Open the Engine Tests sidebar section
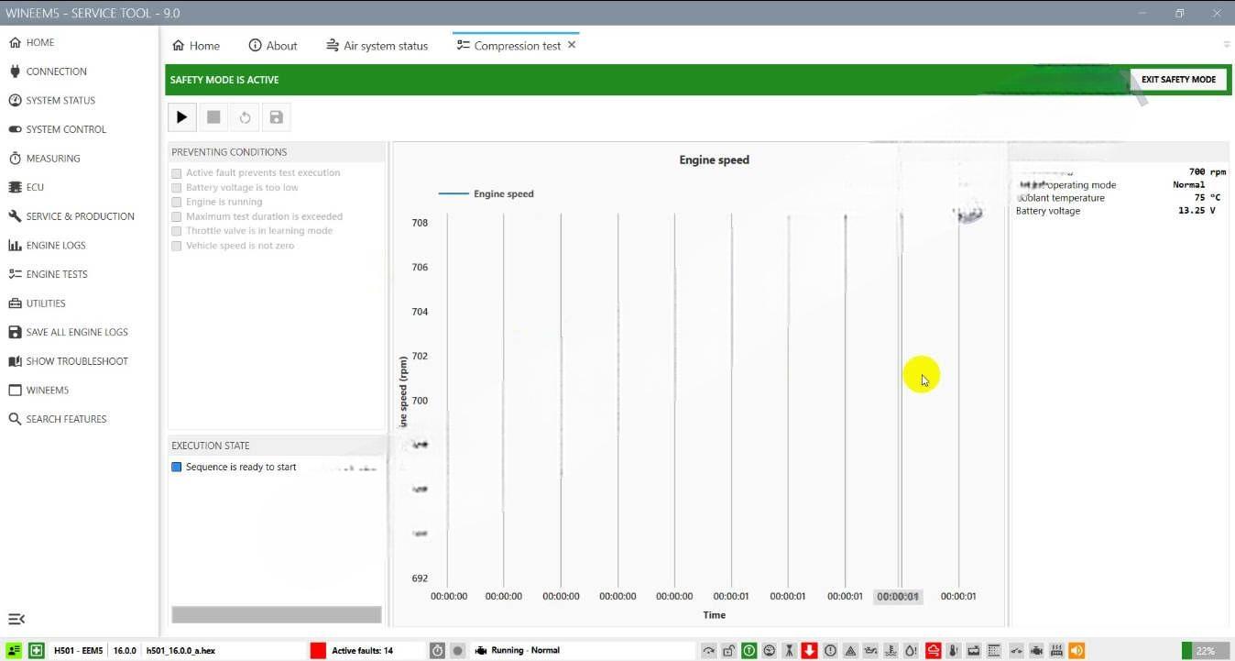1235x661 pixels. 56,274
